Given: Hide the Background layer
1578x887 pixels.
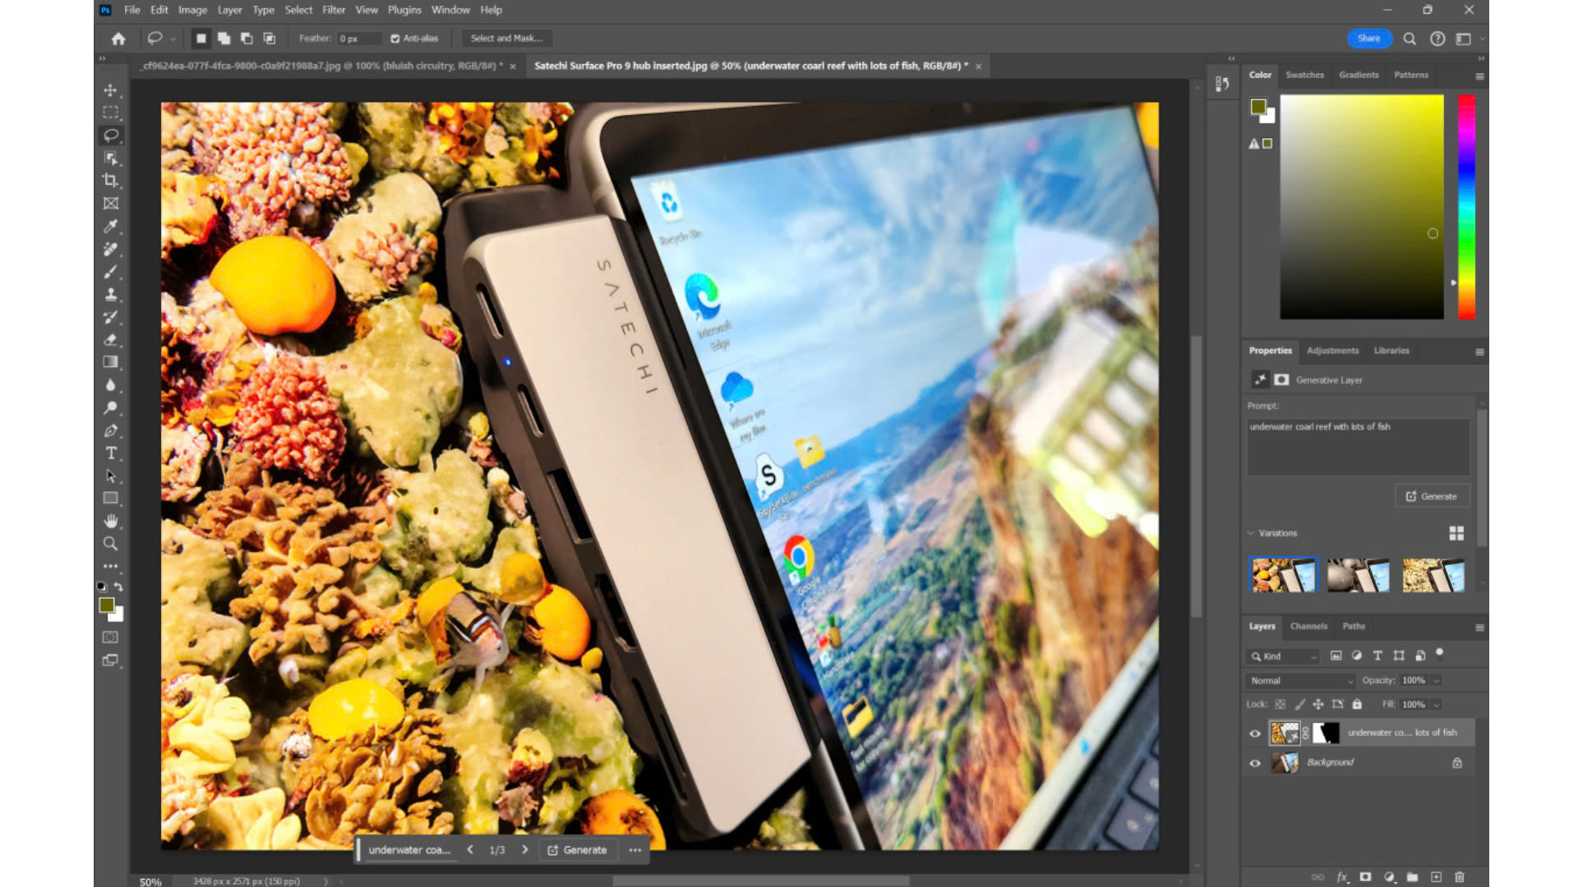Looking at the screenshot, I should point(1255,763).
